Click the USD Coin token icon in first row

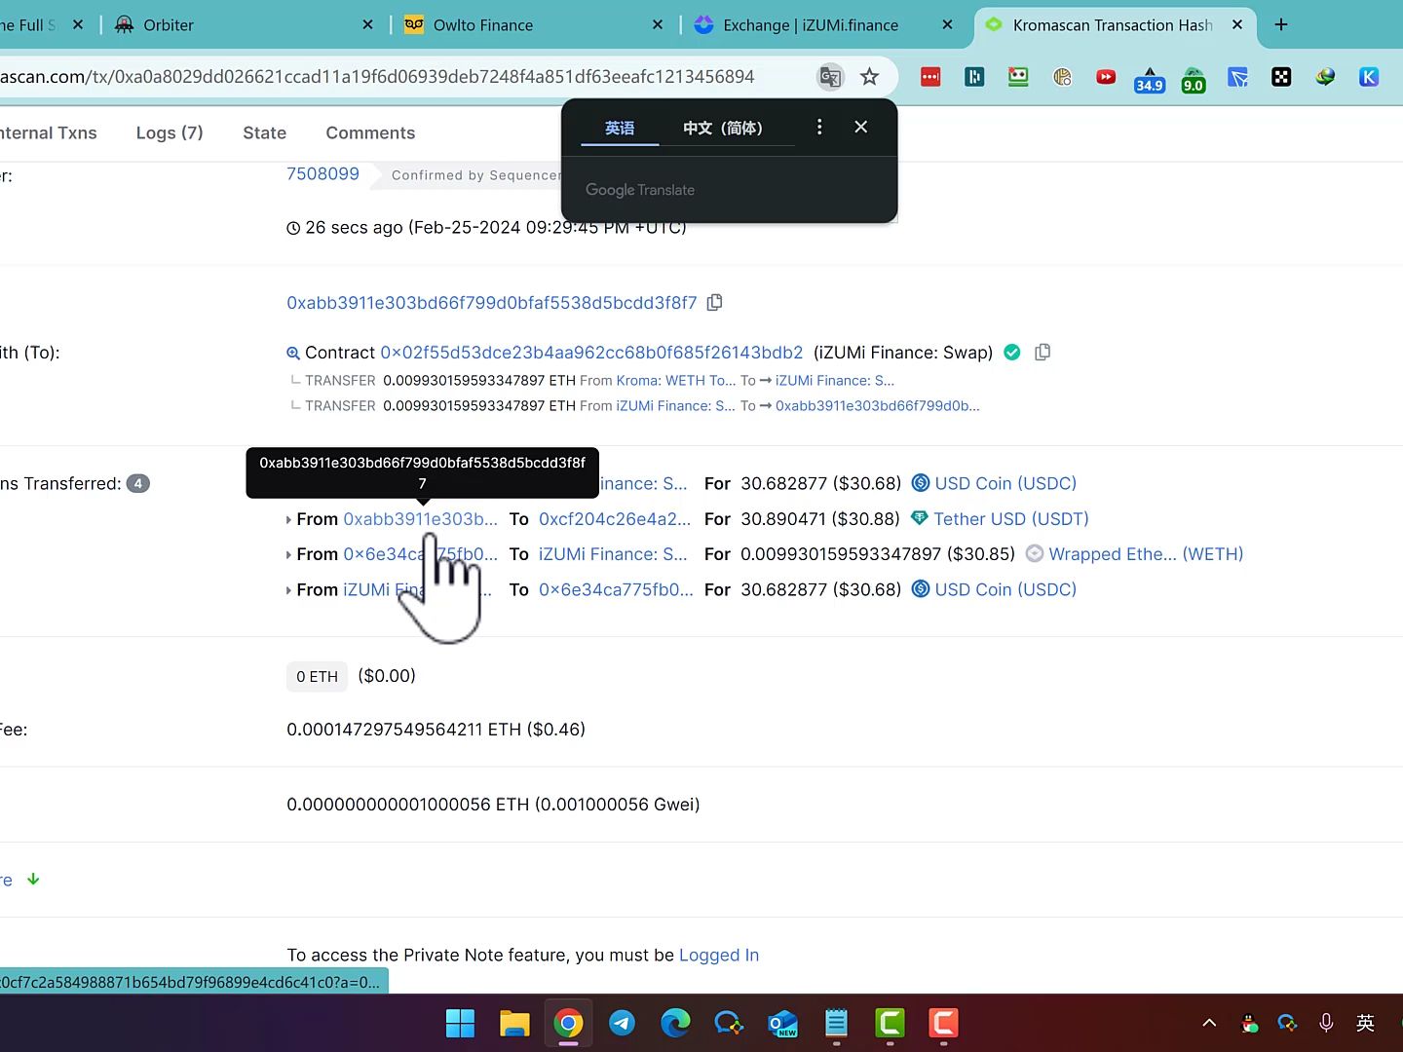[x=921, y=483]
